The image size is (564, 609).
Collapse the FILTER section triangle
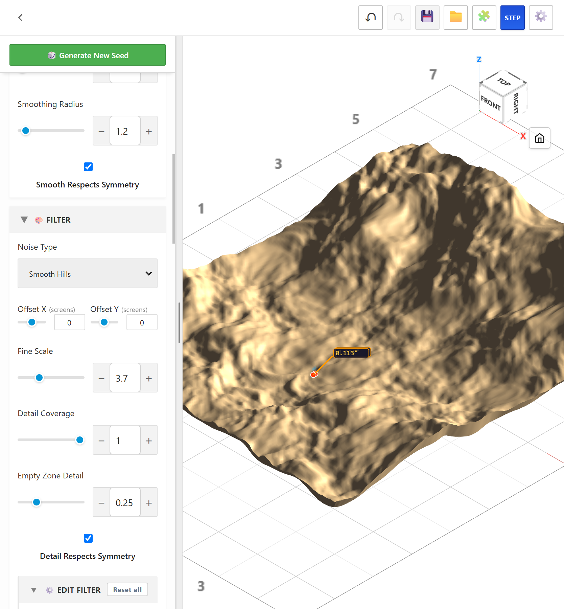pos(24,220)
